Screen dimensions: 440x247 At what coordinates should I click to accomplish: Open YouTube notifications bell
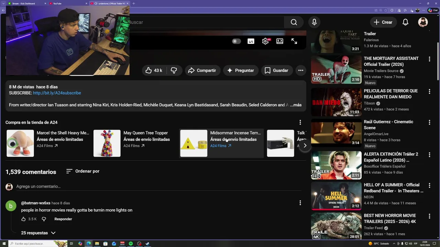click(x=405, y=22)
